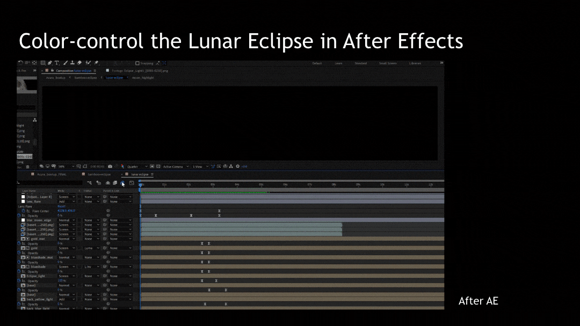Open the Quarter resolution dropdown
Screen dimensions: 580x326
pos(137,167)
